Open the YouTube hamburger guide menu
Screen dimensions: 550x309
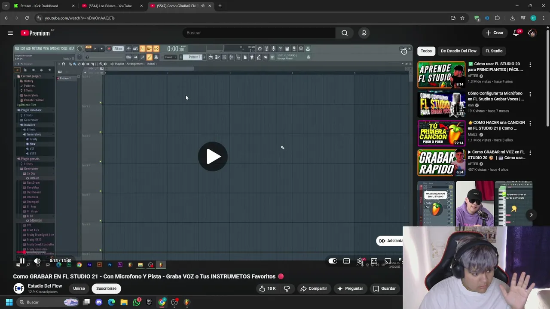pos(10,33)
